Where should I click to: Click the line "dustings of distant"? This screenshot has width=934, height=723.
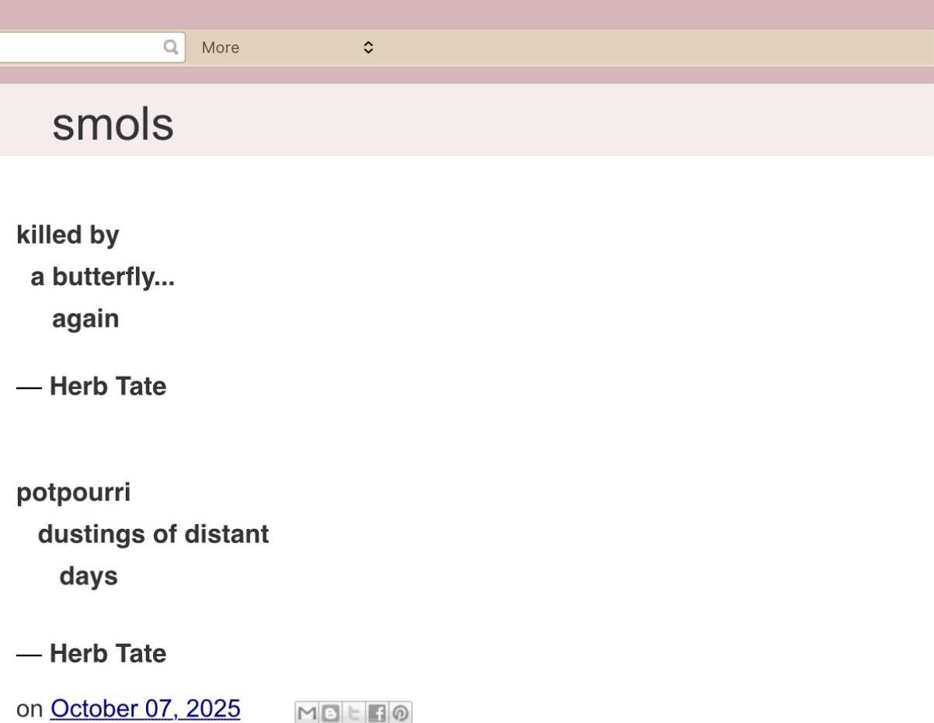pyautogui.click(x=153, y=534)
